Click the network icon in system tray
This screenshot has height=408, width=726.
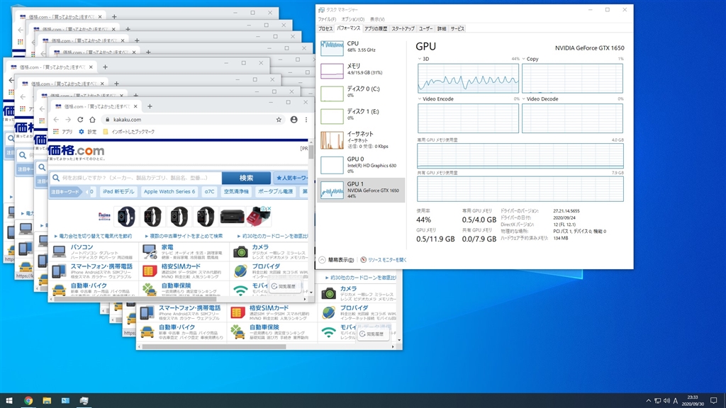pos(657,401)
